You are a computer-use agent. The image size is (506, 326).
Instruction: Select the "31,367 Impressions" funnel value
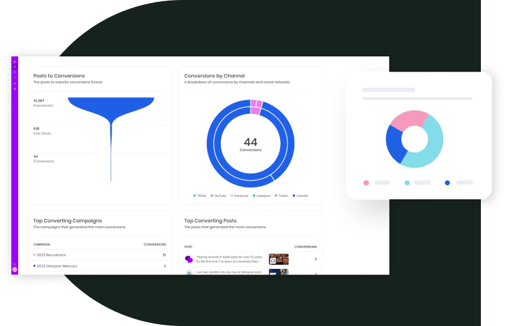click(43, 103)
